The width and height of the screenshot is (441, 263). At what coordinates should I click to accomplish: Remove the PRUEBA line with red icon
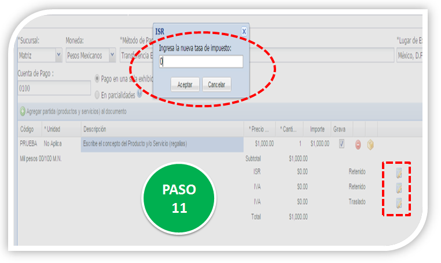pyautogui.click(x=358, y=145)
